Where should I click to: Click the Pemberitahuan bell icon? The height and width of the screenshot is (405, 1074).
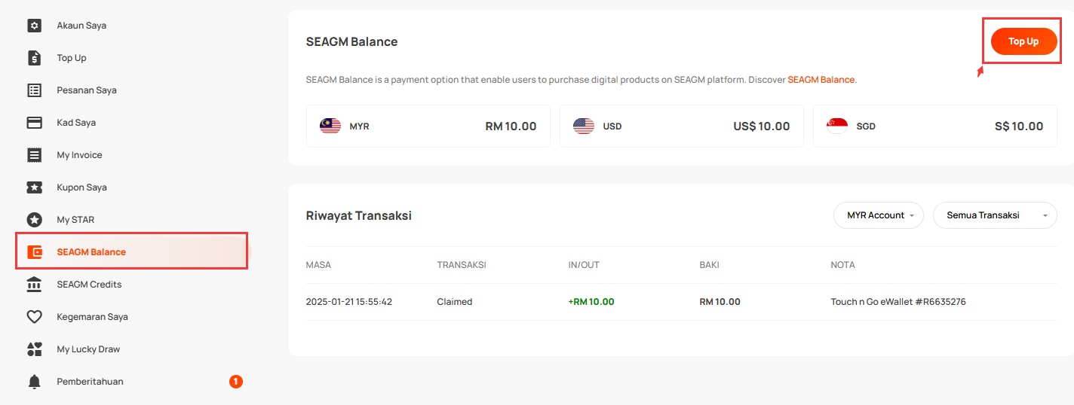pyautogui.click(x=34, y=382)
